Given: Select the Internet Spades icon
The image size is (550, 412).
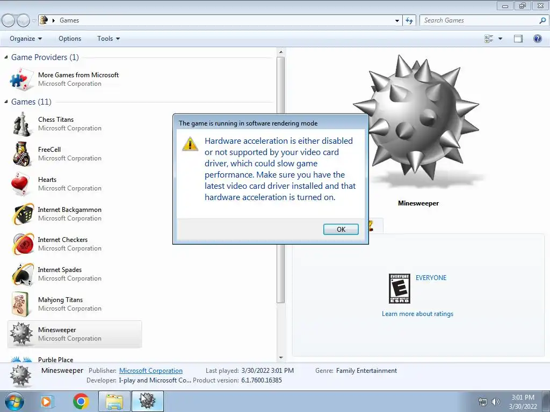Looking at the screenshot, I should pyautogui.click(x=23, y=274).
